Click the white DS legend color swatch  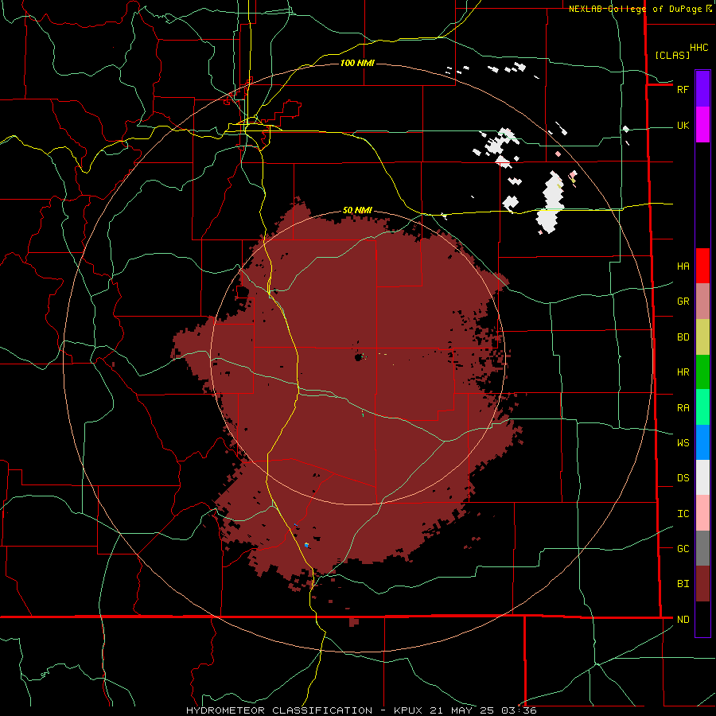click(x=702, y=477)
